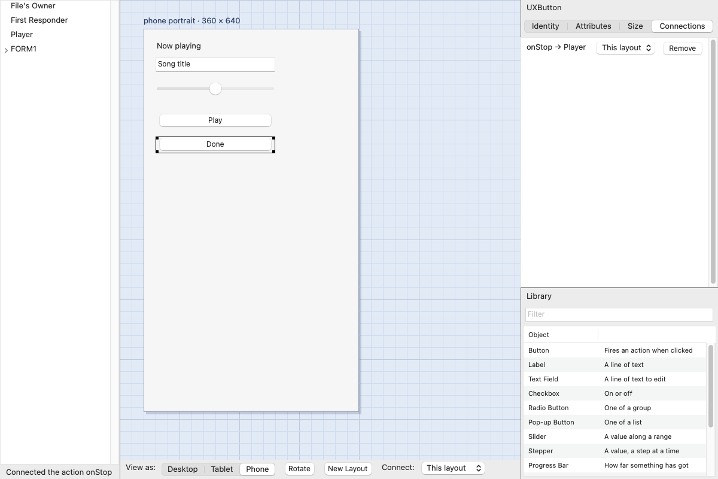The width and height of the screenshot is (718, 479).
Task: Switch to the Size tab
Action: [x=635, y=26]
